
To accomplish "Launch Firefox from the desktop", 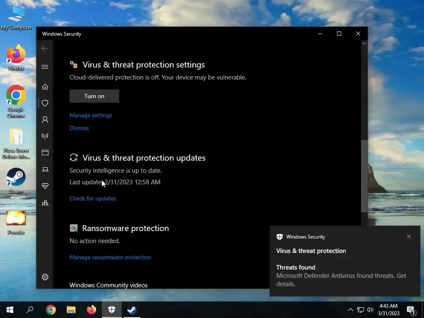I will tap(16, 58).
